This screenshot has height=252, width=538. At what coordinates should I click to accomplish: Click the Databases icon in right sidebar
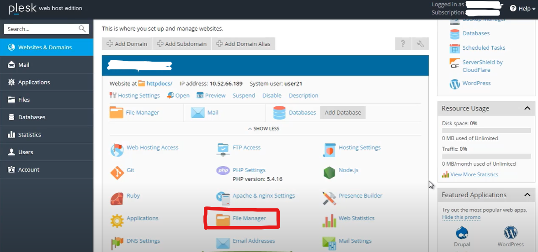click(455, 34)
